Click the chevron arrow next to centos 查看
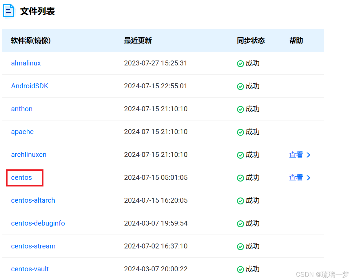Screen dimensions: 350x280 (309, 178)
